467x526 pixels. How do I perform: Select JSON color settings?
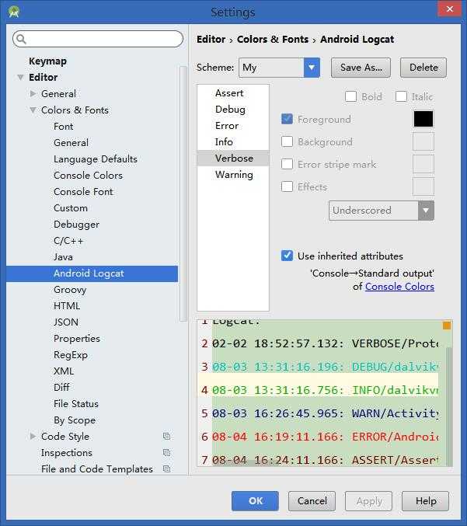pyautogui.click(x=66, y=322)
